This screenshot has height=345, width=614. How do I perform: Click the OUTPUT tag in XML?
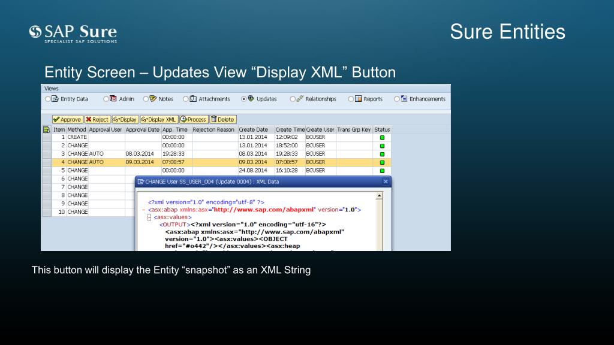(174, 225)
